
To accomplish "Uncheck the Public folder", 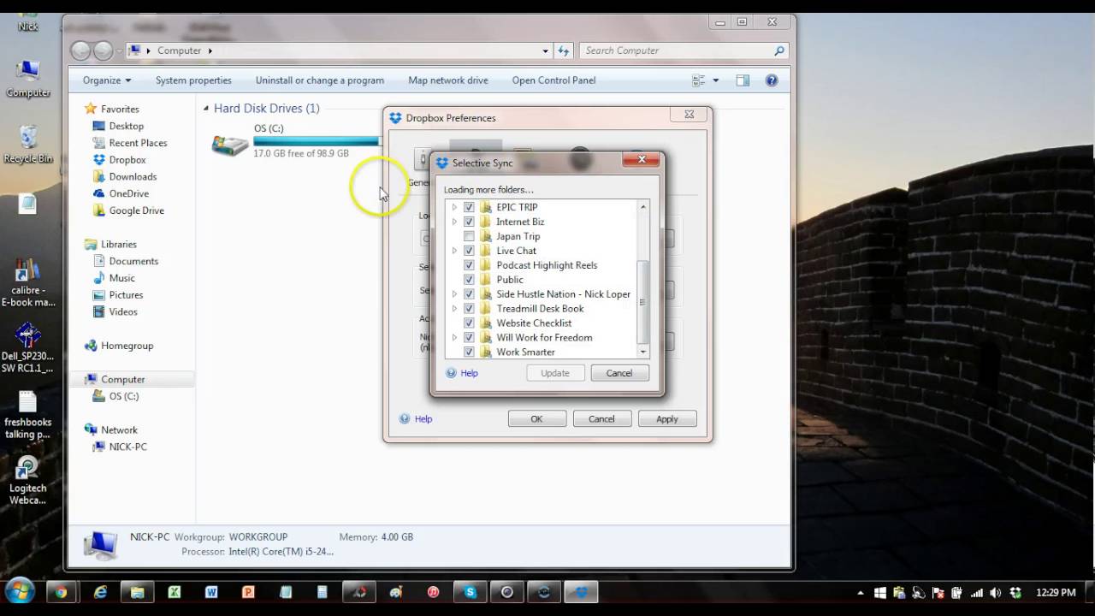I will point(469,280).
